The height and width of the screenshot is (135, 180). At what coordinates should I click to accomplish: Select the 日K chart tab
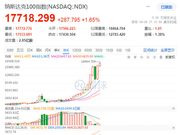pos(30,50)
